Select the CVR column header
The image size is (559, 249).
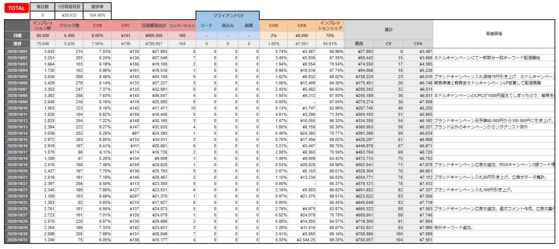[x=273, y=26]
